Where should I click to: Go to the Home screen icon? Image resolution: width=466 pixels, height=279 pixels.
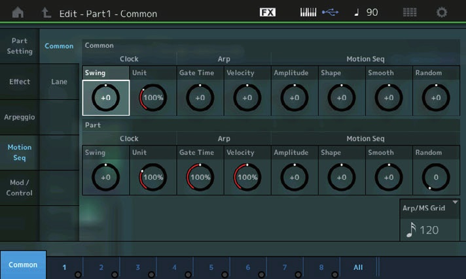coord(18,12)
